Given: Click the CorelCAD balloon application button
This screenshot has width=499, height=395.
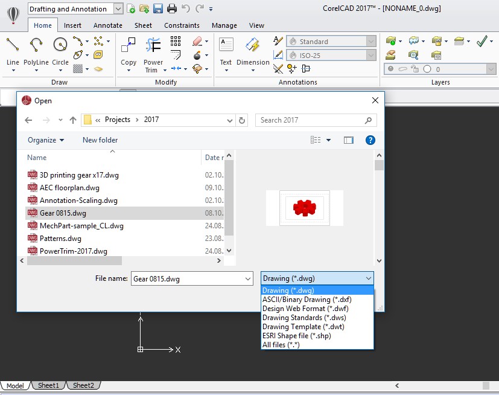Looking at the screenshot, I should [13, 14].
